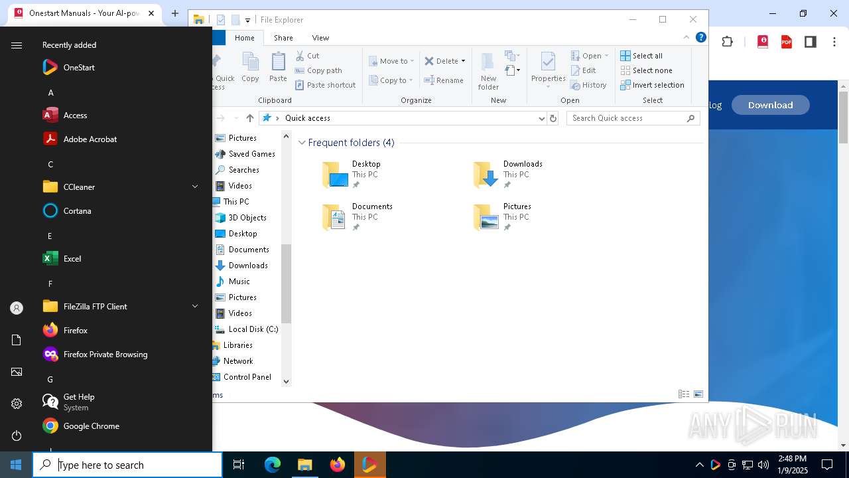
Task: Open the Move to dropdown
Action: 391,61
